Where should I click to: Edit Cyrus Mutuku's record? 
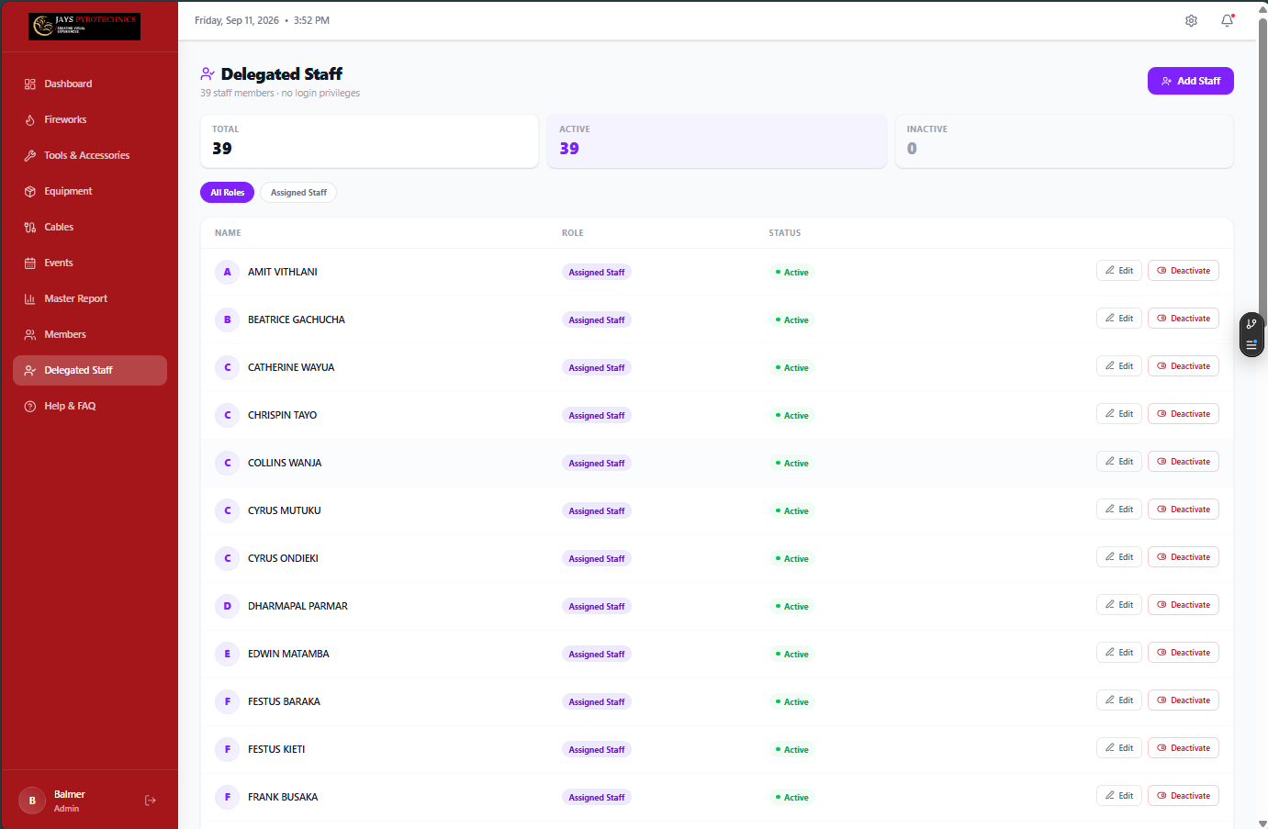1119,510
